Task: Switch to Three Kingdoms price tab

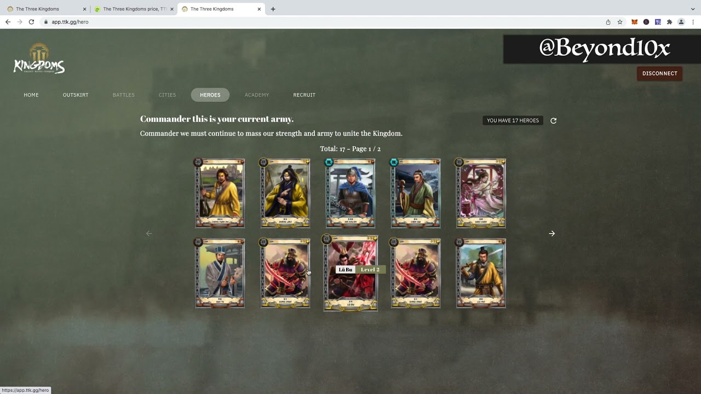Action: click(133, 9)
